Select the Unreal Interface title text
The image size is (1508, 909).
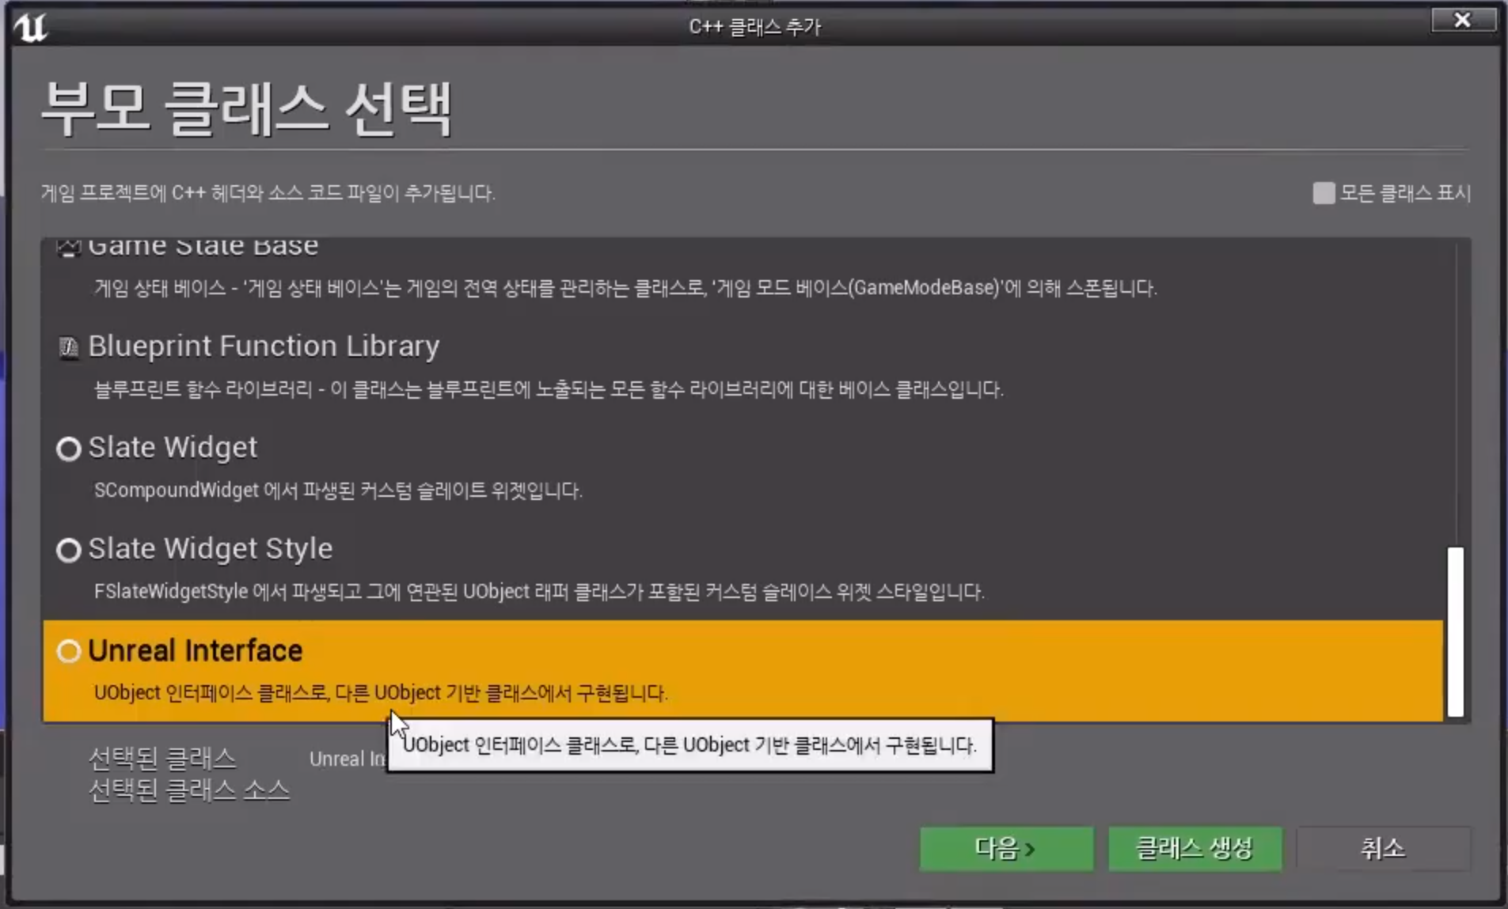point(195,650)
